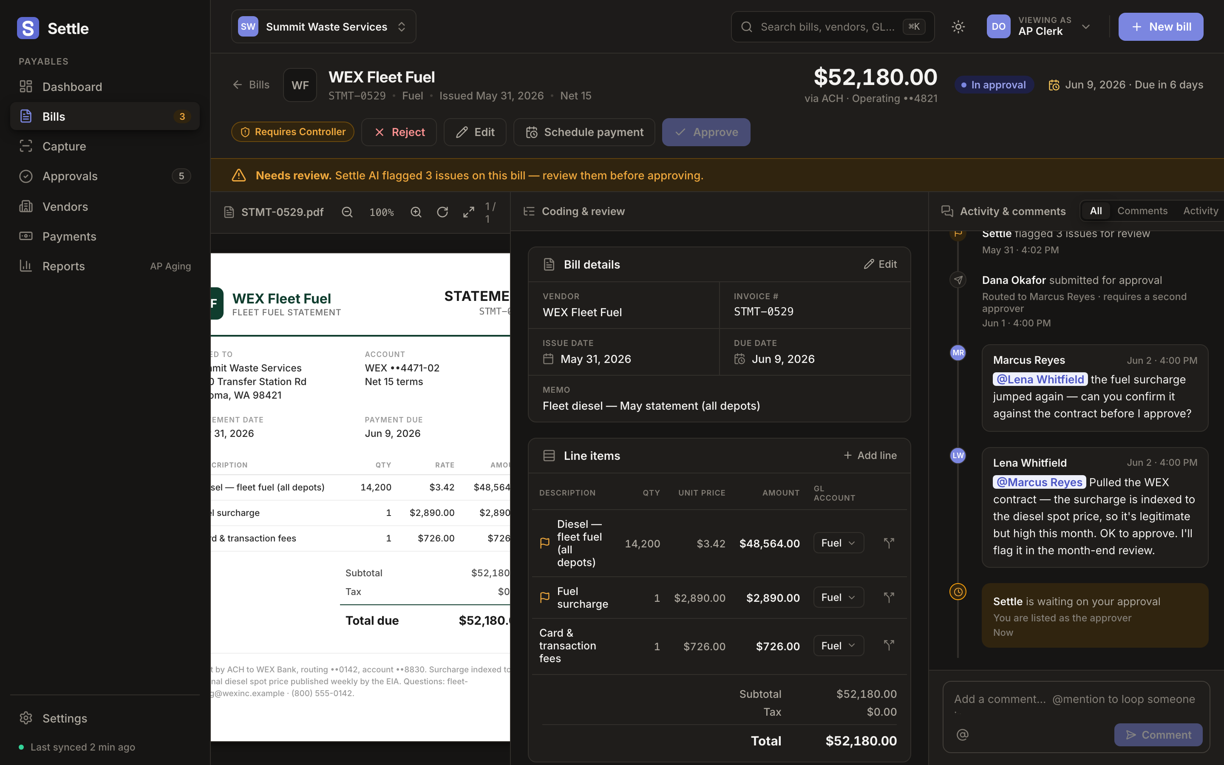
Task: Split the Fuel surcharge line item
Action: click(889, 598)
